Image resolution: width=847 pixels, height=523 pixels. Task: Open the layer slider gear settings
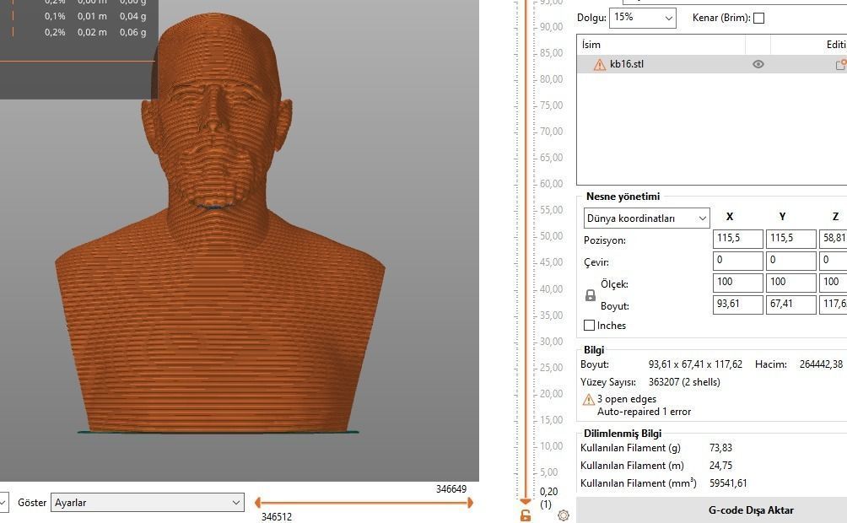(x=564, y=515)
